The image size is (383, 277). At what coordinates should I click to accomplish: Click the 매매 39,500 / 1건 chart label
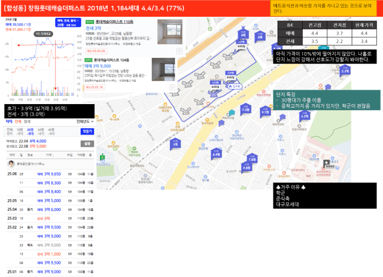click(x=18, y=25)
